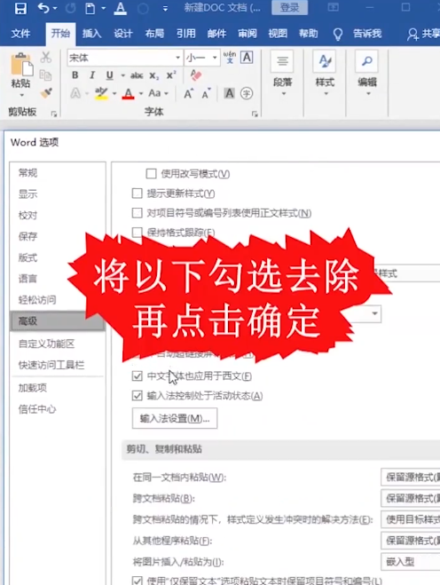This screenshot has height=585, width=440.
Task: Check the 使用改写模式 checkbox
Action: (x=151, y=173)
